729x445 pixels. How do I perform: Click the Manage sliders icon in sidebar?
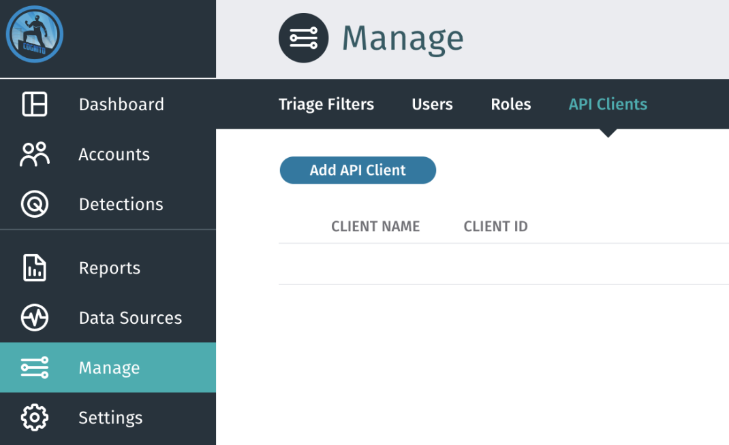coord(33,367)
